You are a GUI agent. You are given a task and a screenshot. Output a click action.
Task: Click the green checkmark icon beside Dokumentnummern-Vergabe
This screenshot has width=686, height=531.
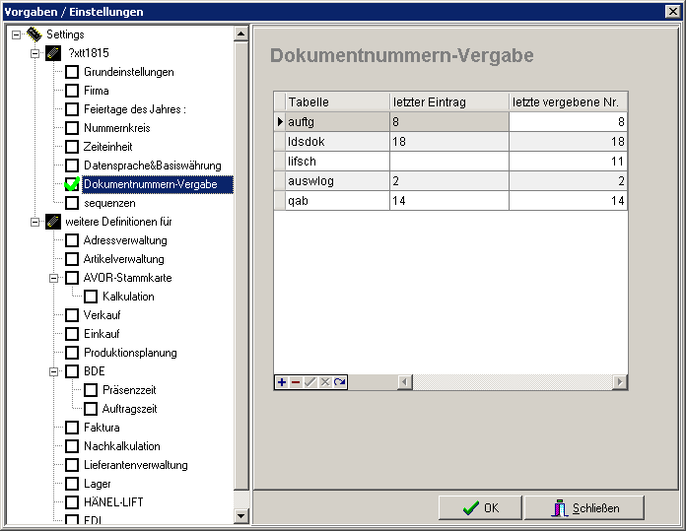point(72,184)
